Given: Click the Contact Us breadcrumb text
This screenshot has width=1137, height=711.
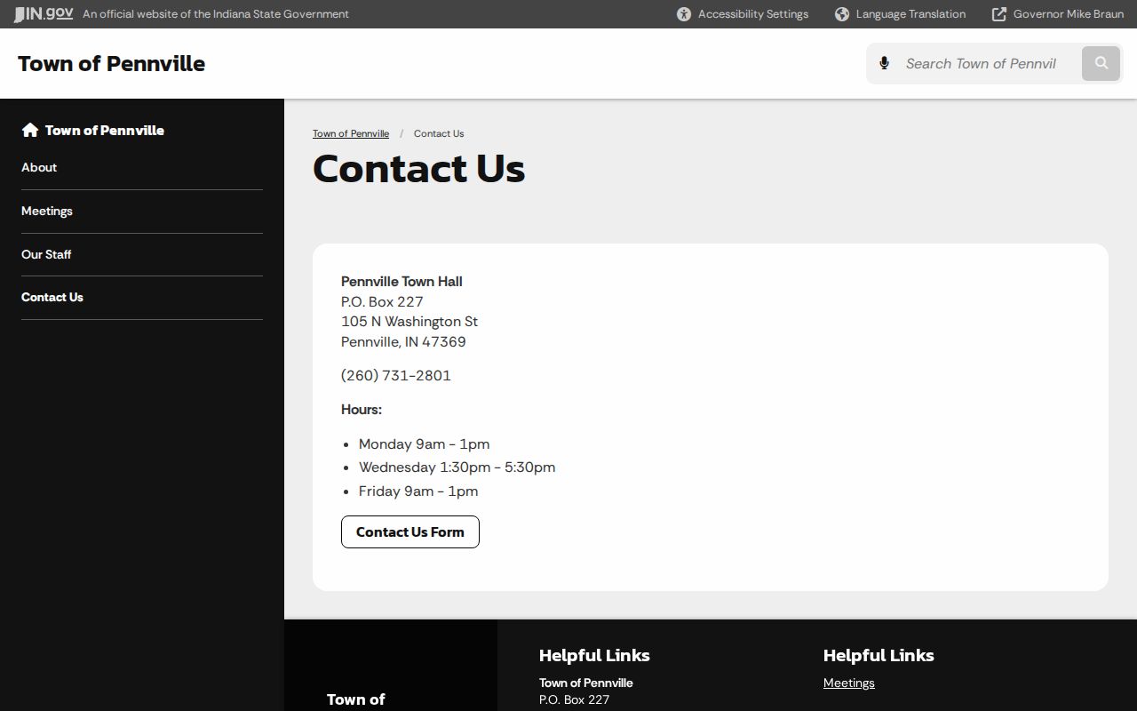Looking at the screenshot, I should point(439,133).
